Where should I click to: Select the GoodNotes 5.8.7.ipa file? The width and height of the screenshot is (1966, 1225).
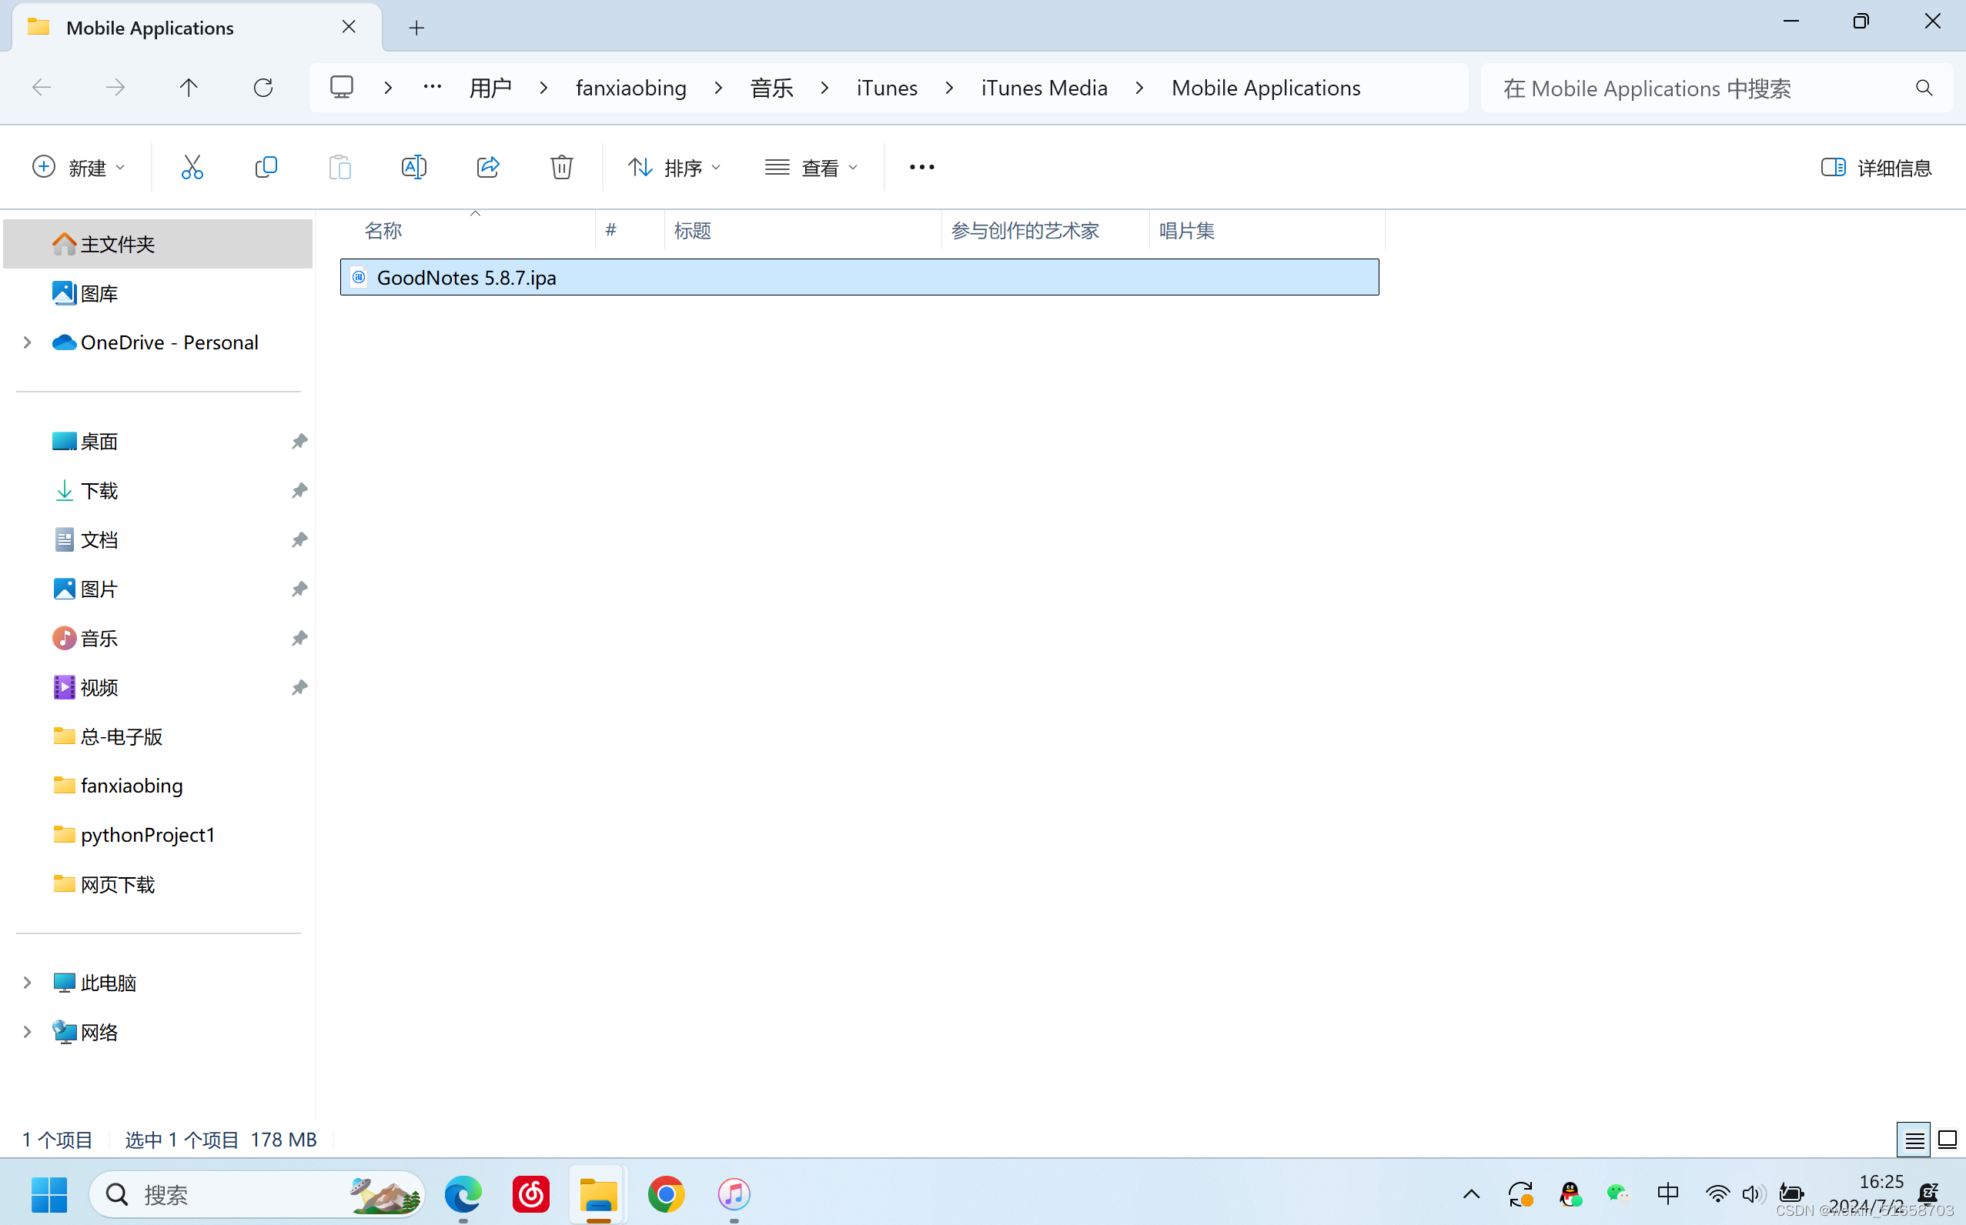[x=466, y=278]
